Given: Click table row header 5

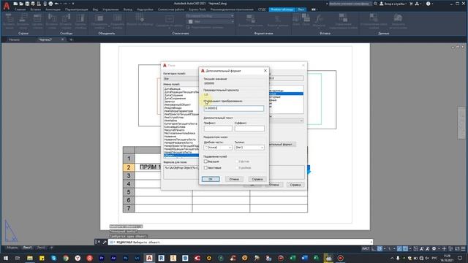Looking at the screenshot, I should (x=129, y=192).
